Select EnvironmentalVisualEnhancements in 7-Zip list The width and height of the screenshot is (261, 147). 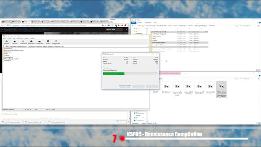pos(14,50)
